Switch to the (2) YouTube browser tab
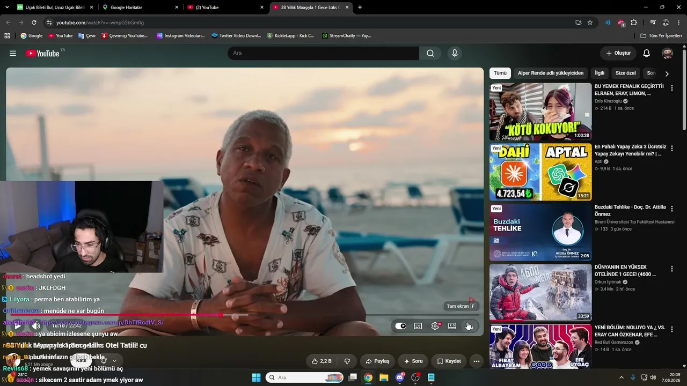Screen dimensions: 687x386 click(x=226, y=8)
